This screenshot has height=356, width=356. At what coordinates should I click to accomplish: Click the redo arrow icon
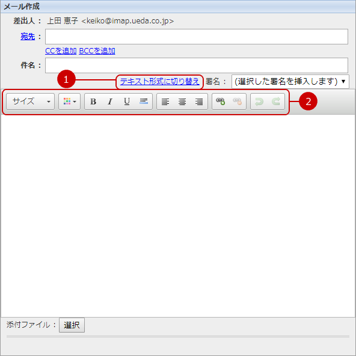(x=276, y=101)
